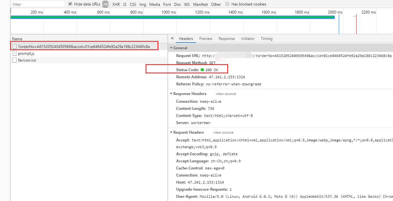Click the Cache-Control max-age=0 value

[x=215, y=168]
